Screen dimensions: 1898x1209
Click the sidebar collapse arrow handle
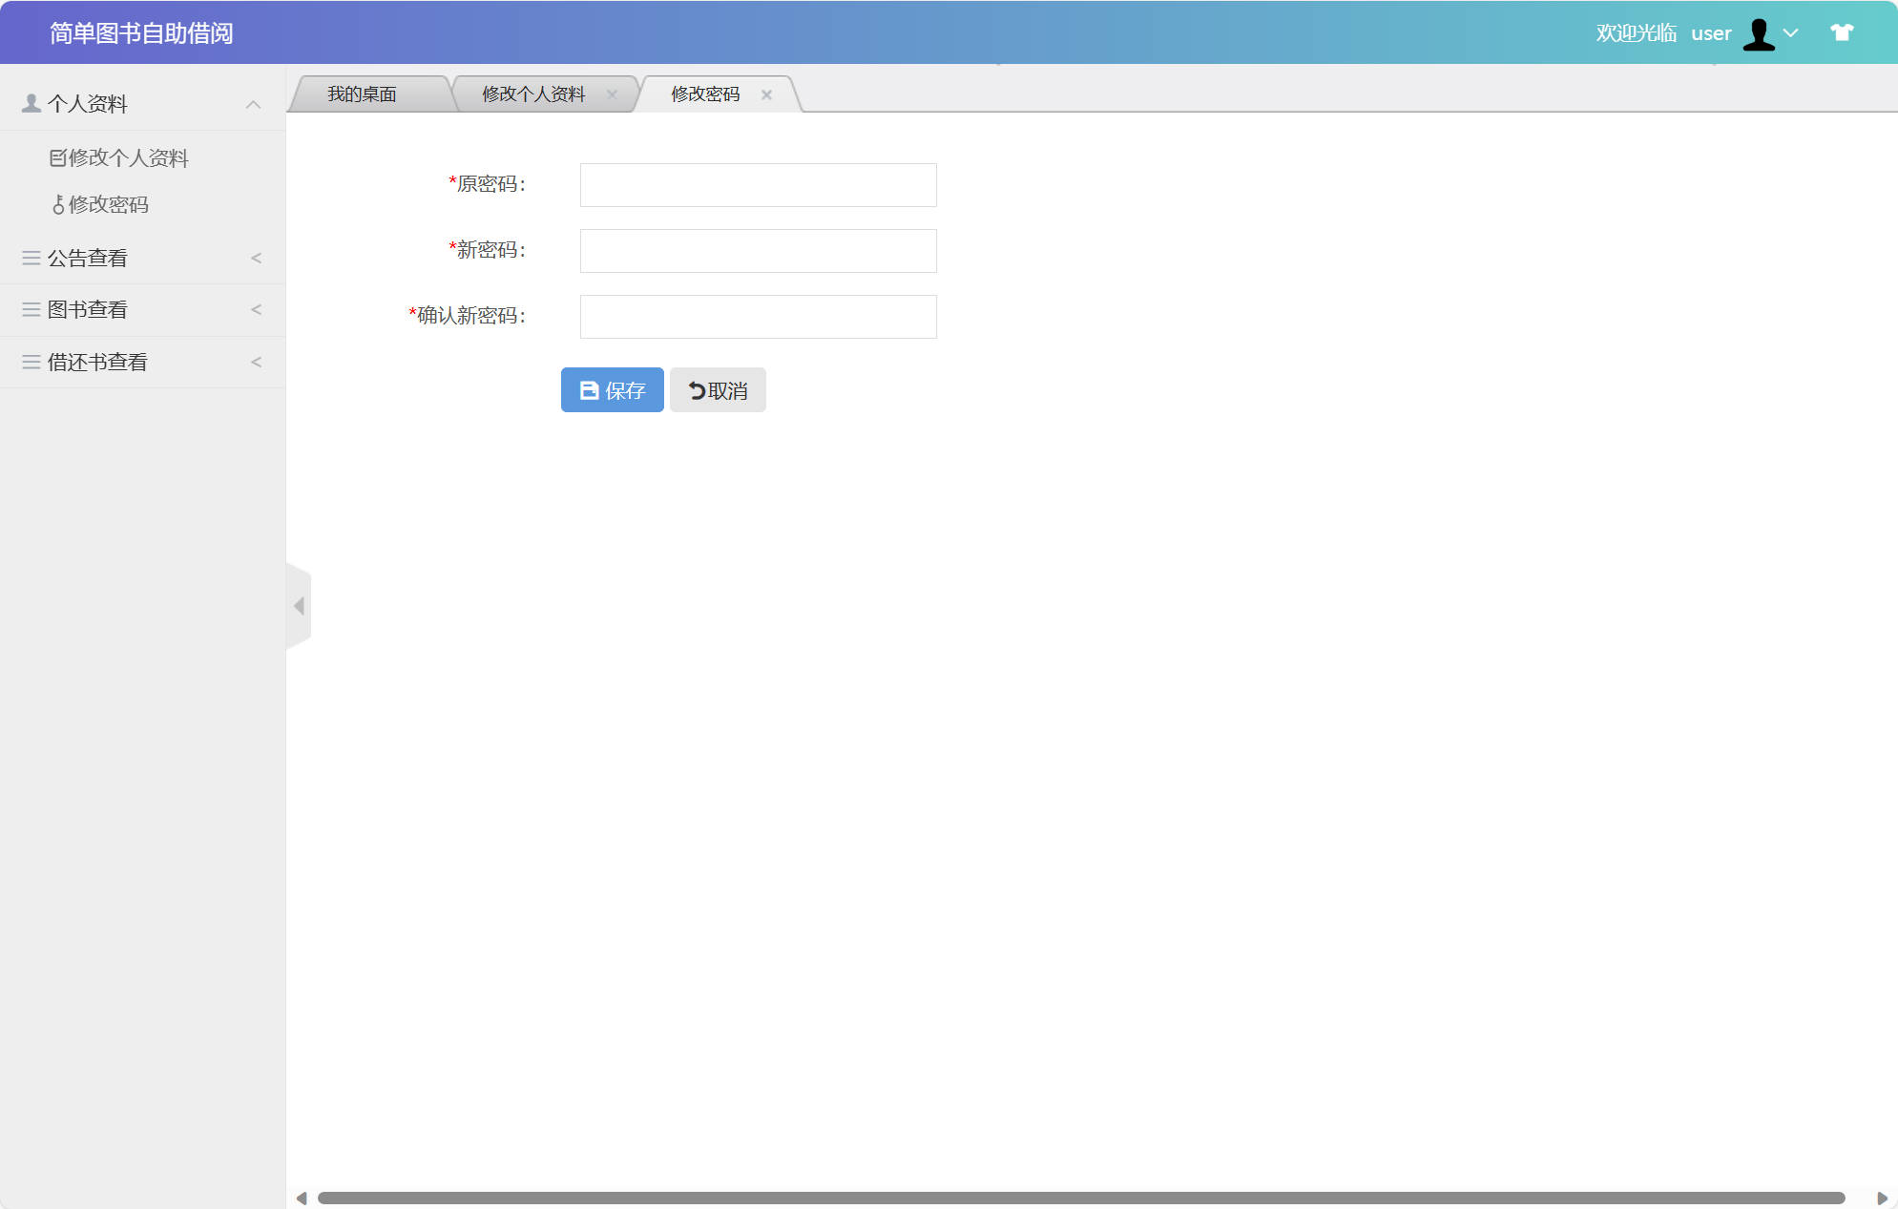(x=299, y=606)
